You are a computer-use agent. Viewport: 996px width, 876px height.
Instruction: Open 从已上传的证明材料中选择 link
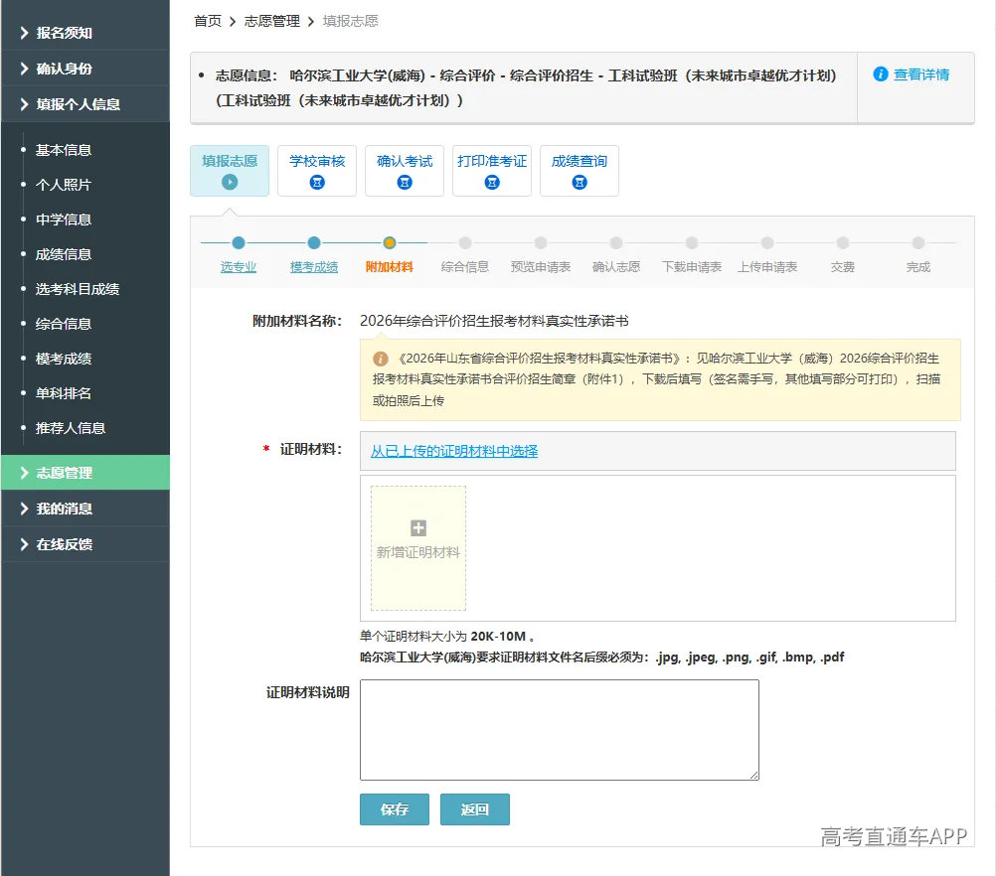(x=454, y=451)
